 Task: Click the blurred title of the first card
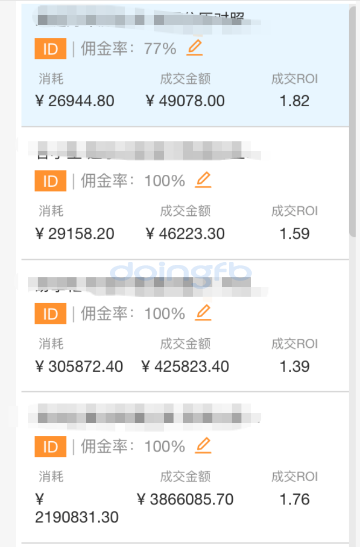click(140, 20)
